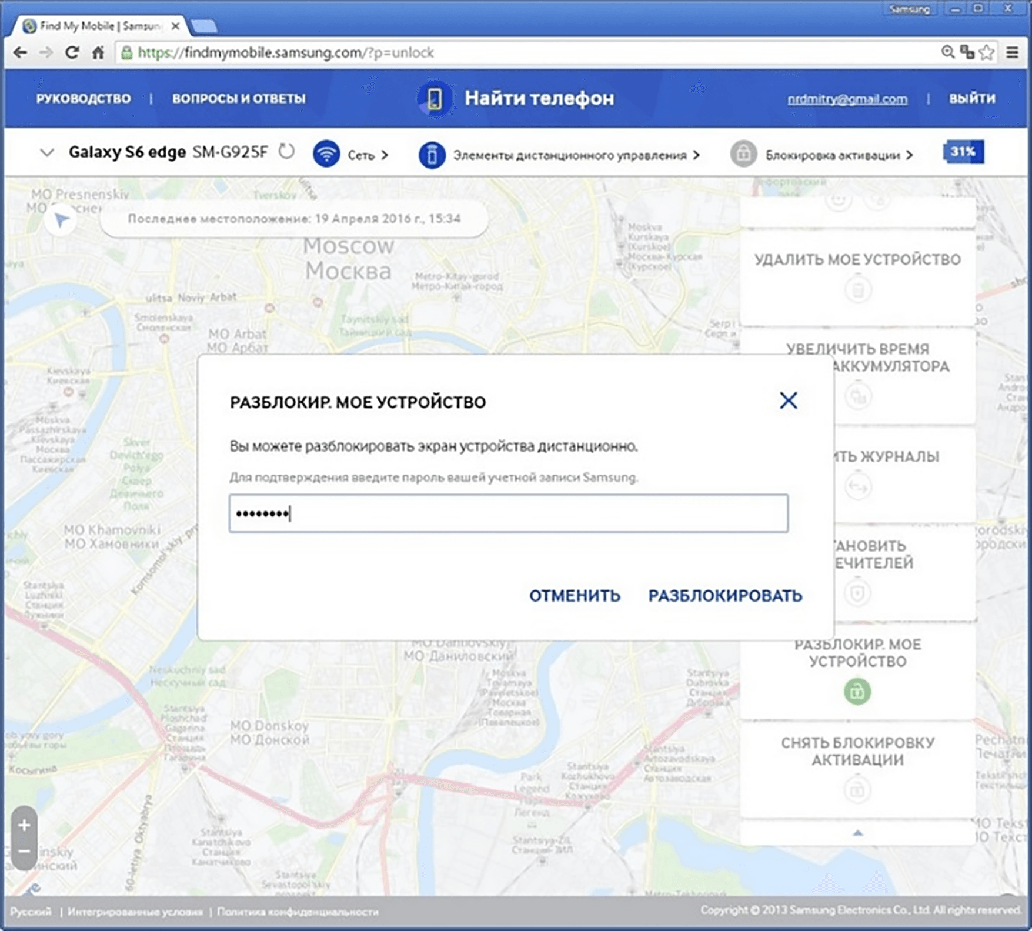
Task: Close the unlock dialog with X
Action: tap(788, 401)
